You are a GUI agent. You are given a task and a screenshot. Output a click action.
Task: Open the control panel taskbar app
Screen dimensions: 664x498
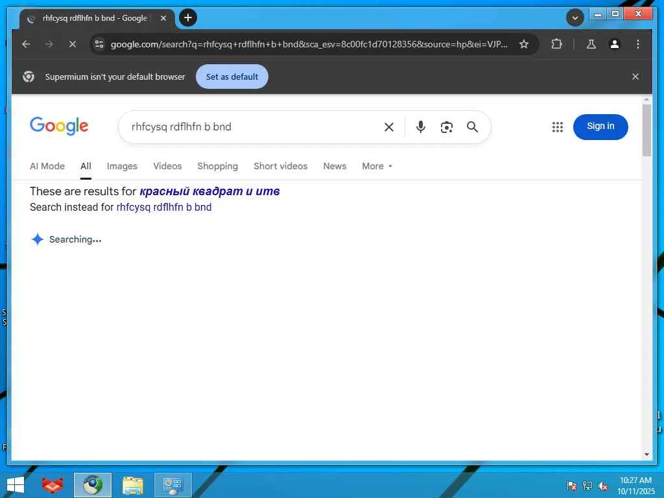172,485
